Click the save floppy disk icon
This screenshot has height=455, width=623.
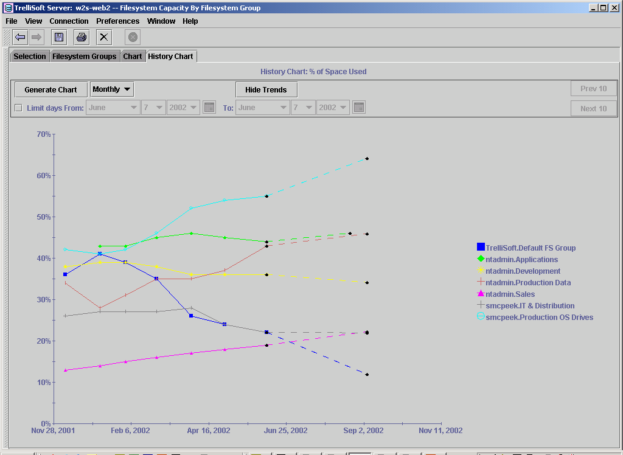point(59,37)
